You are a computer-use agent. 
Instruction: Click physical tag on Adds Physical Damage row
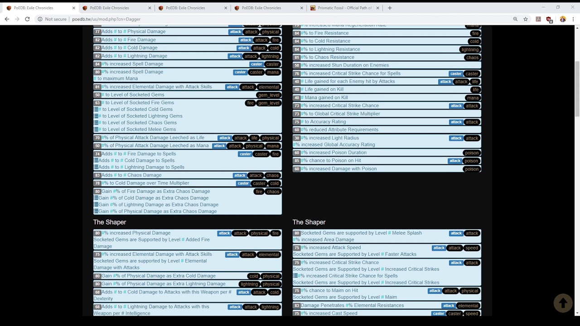[271, 32]
